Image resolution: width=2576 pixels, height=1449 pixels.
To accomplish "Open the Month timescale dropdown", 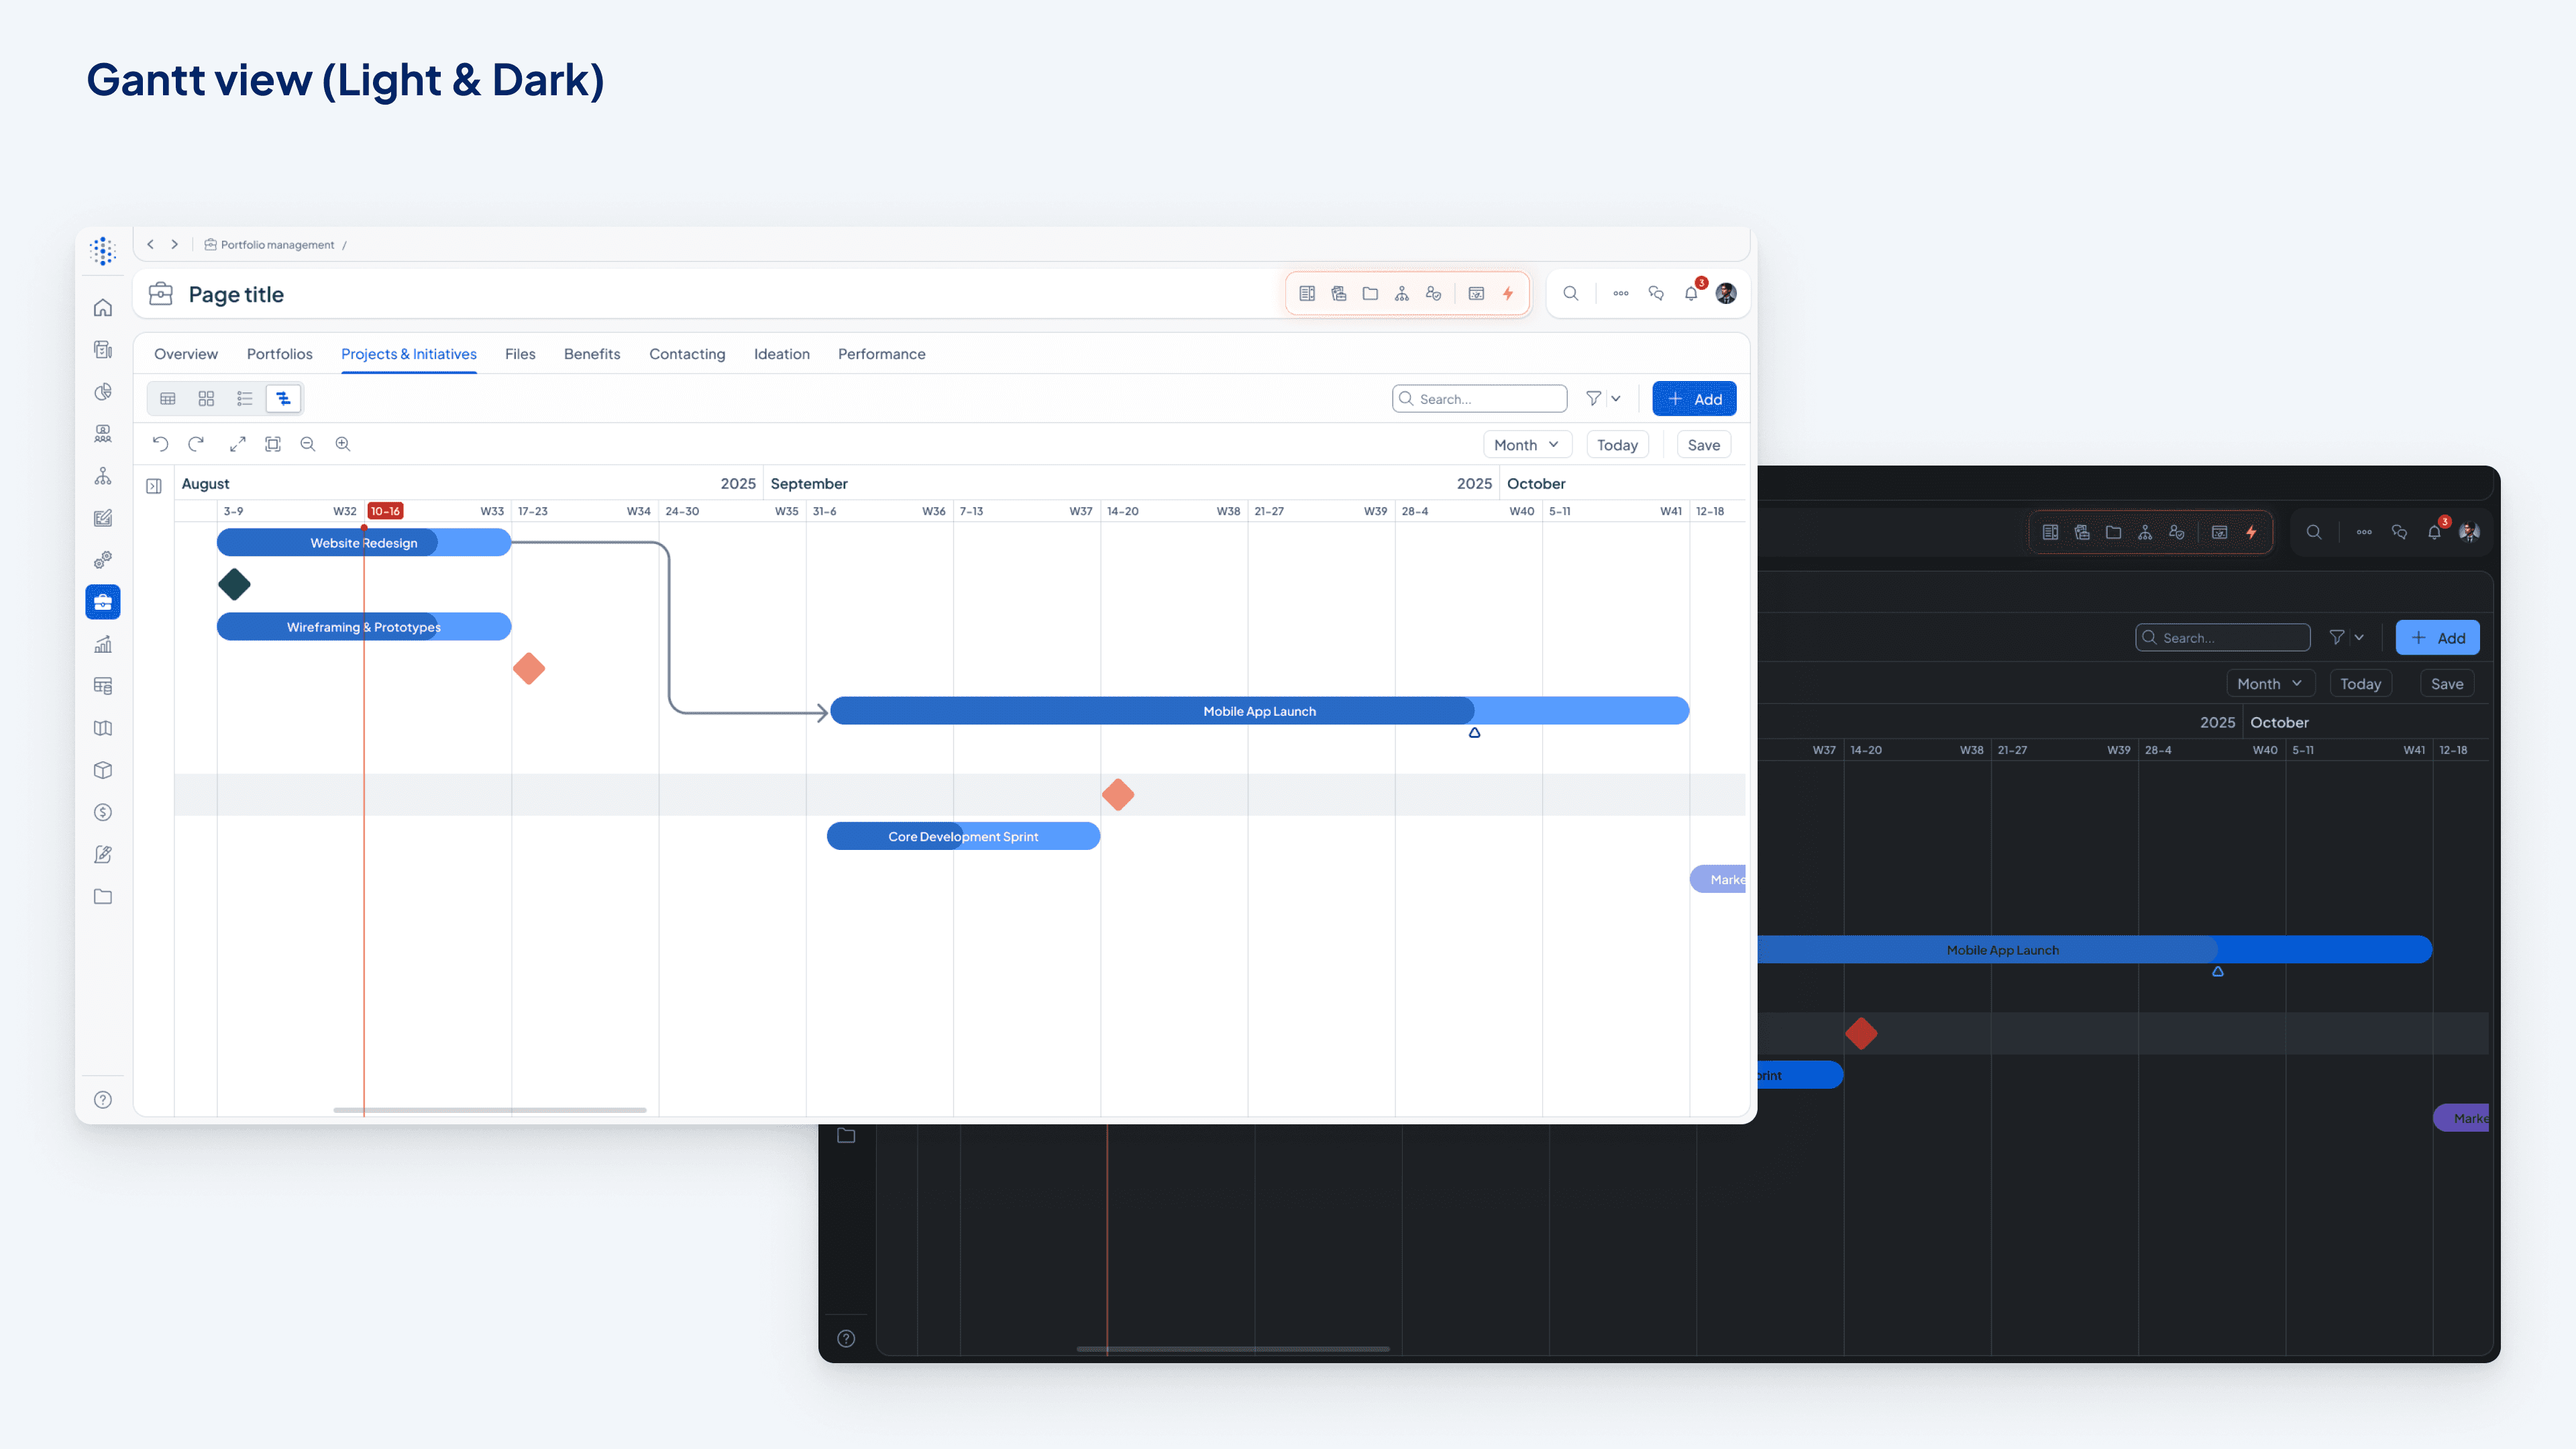I will pyautogui.click(x=1526, y=445).
